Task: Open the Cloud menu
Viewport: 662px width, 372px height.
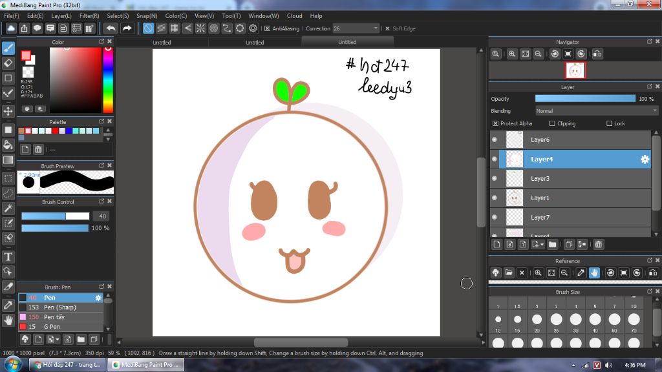Action: pyautogui.click(x=294, y=16)
